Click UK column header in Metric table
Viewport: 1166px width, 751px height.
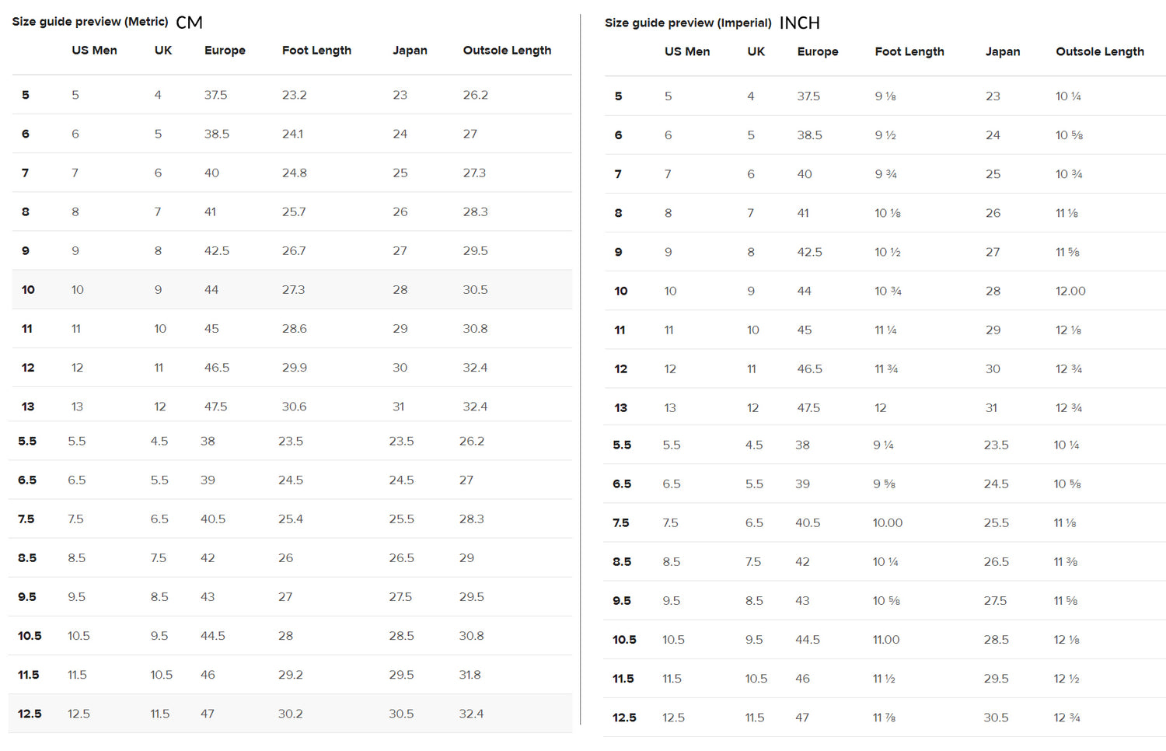pos(163,51)
